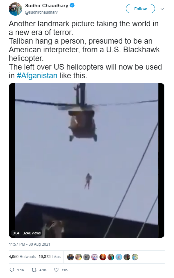Image resolution: width=174 pixels, height=278 pixels.
Task: Expand the tweet options chevron
Action: [x=162, y=9]
